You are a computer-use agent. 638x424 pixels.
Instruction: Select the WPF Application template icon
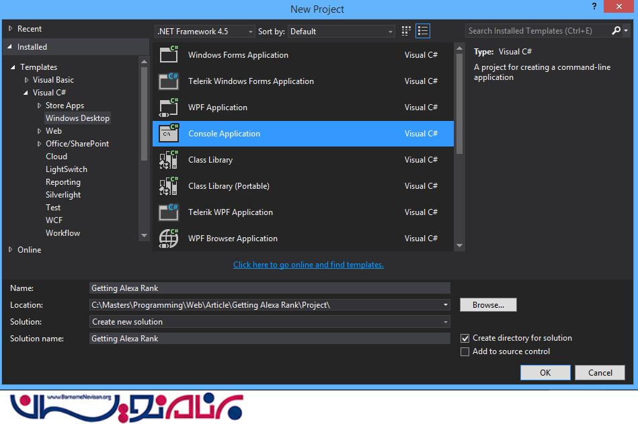tap(168, 108)
